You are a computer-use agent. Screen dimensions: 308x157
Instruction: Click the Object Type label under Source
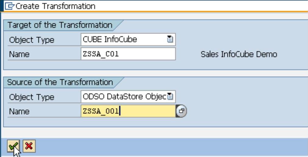pos(32,97)
